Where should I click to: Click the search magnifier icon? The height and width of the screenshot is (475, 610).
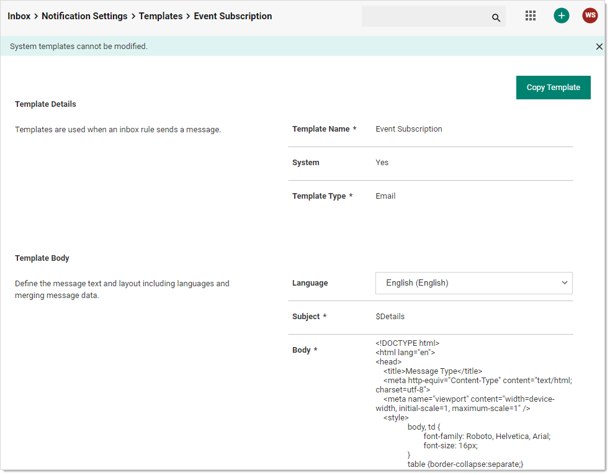pyautogui.click(x=496, y=17)
